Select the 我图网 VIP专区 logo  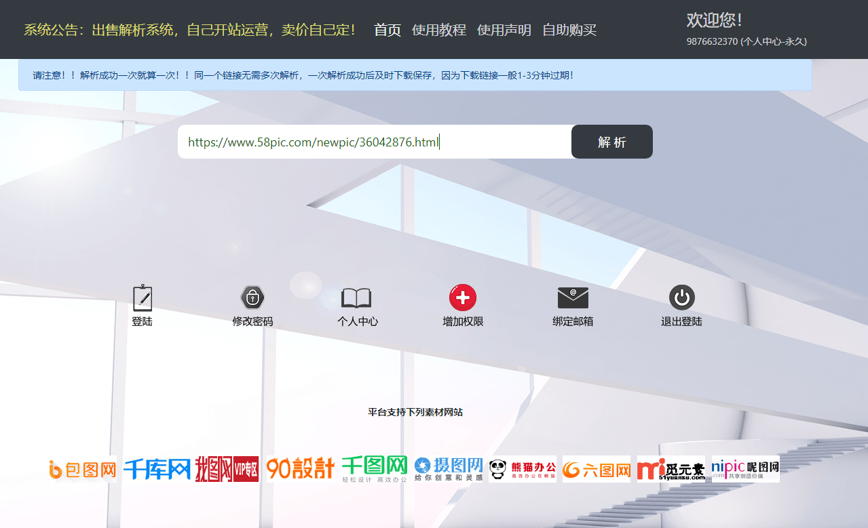227,468
